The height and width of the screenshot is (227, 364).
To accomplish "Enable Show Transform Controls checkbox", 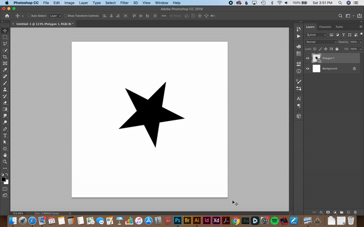I will click(66, 16).
